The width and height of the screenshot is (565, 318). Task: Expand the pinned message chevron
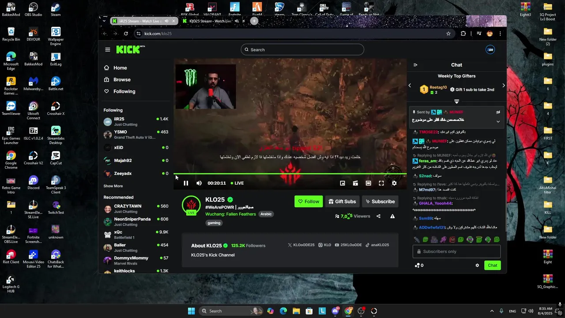pyautogui.click(x=498, y=121)
